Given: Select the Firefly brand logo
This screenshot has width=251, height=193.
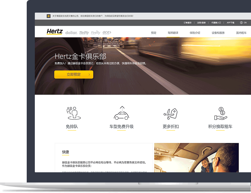Looking at the screenshot, I should pyautogui.click(x=95, y=32).
